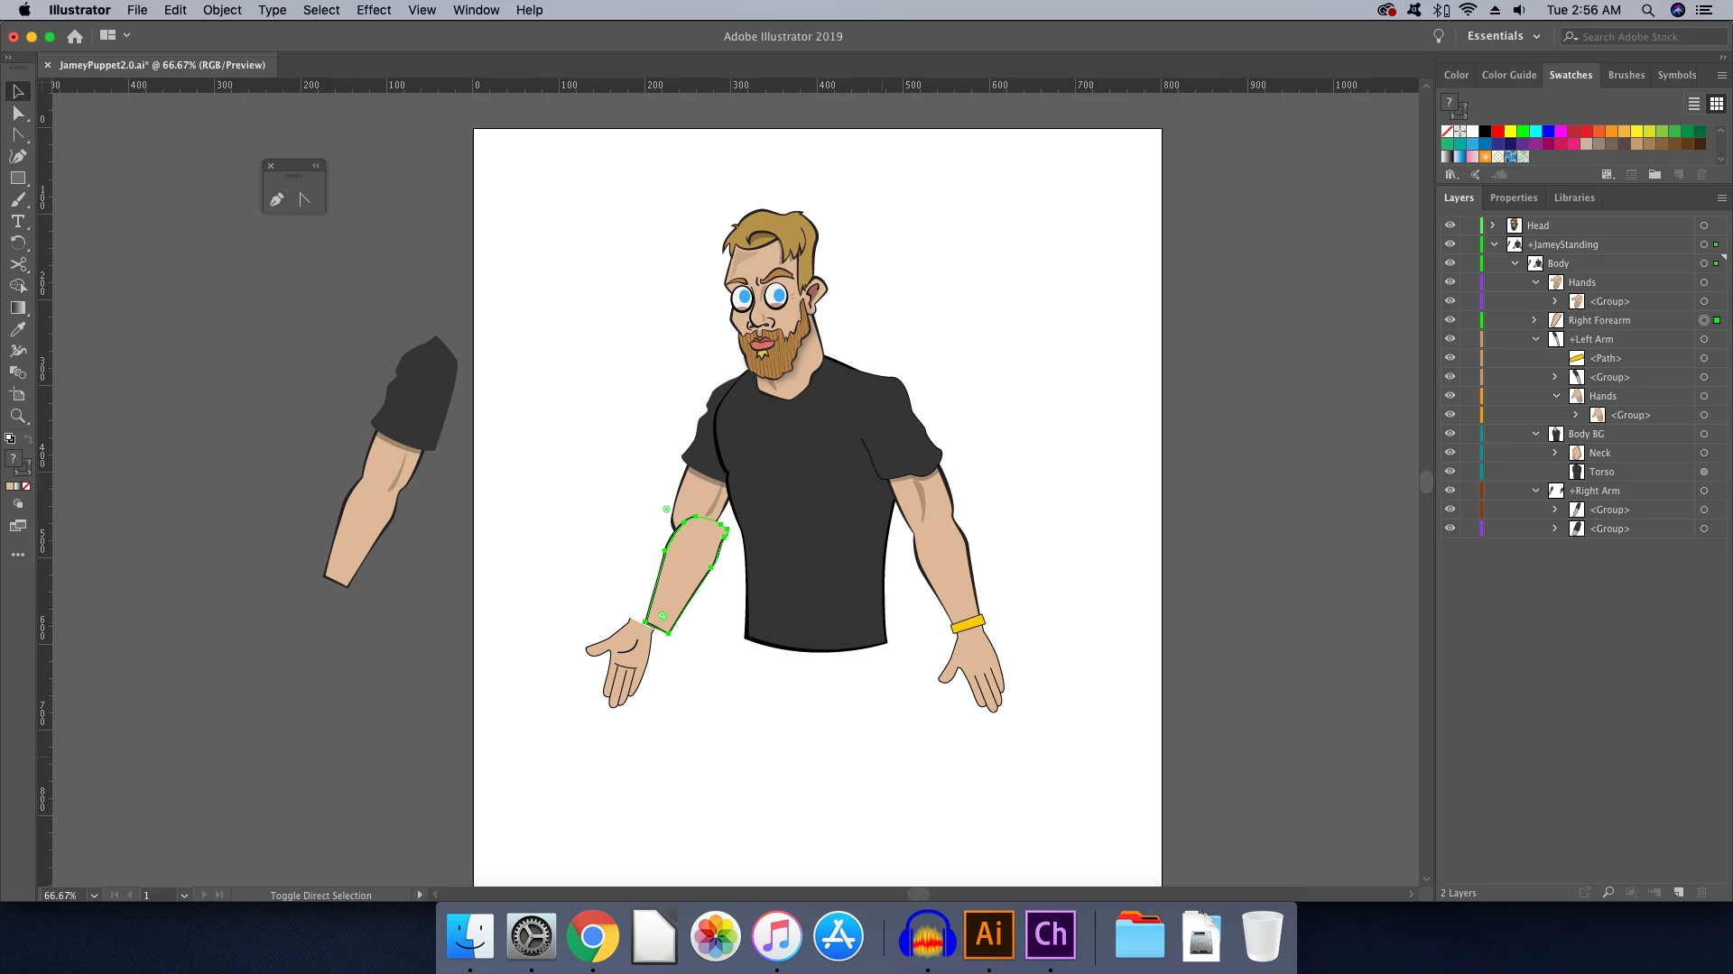
Task: Select the Gradient tool
Action: [x=17, y=308]
